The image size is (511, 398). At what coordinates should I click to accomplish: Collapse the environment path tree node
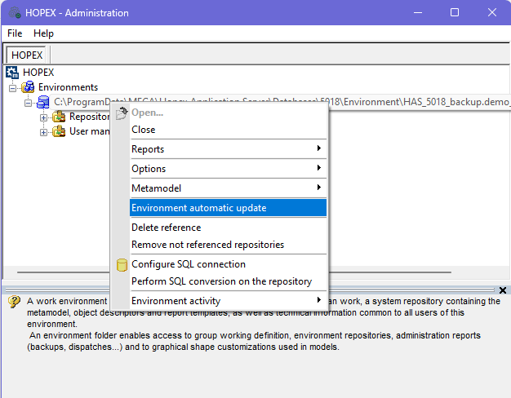click(29, 102)
